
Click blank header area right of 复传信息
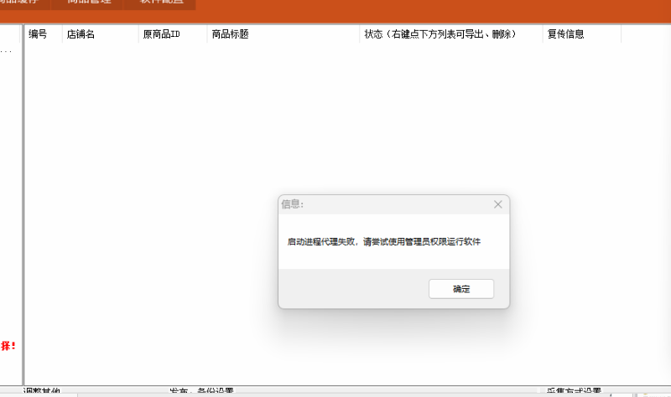[x=644, y=34]
